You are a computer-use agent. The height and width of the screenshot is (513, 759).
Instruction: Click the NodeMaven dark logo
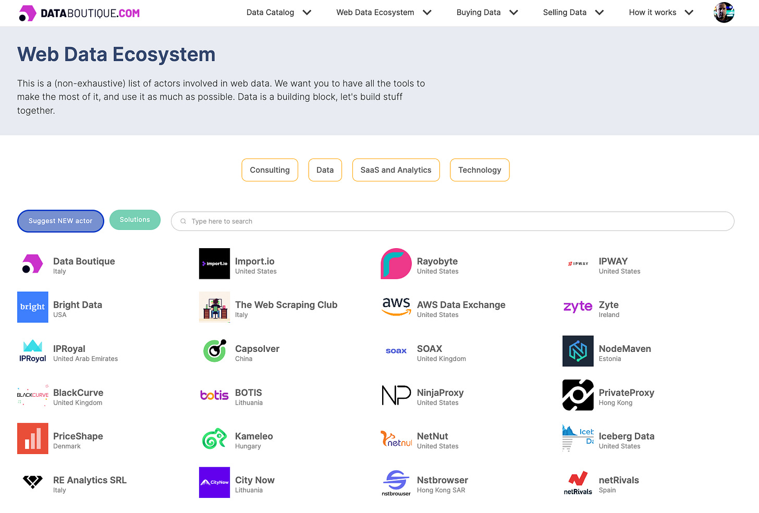578,351
